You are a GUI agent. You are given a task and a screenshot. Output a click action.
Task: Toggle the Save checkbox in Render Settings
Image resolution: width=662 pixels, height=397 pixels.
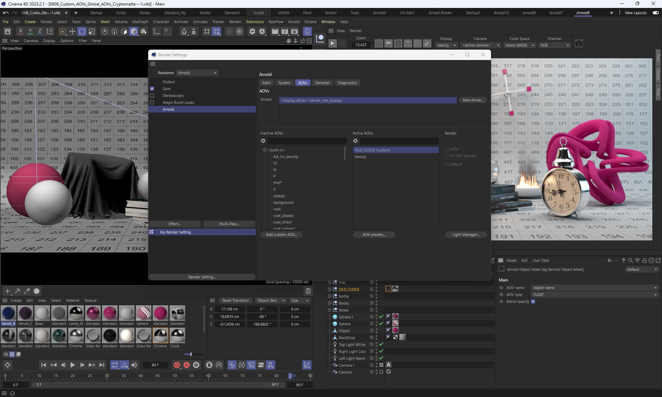[152, 89]
